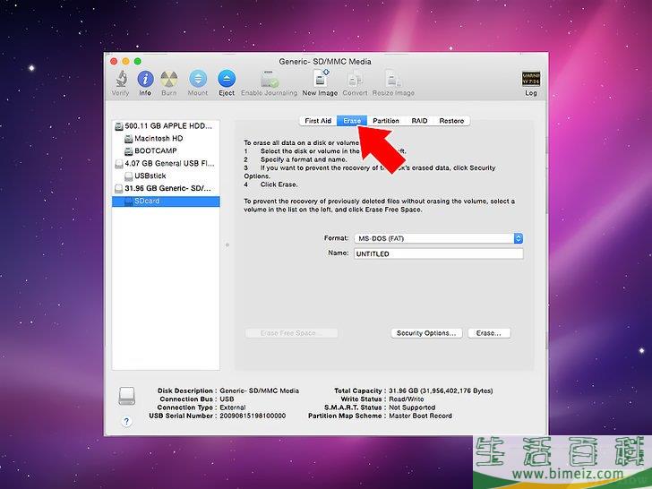
Task: Switch to the First Aid tab
Action: [318, 121]
